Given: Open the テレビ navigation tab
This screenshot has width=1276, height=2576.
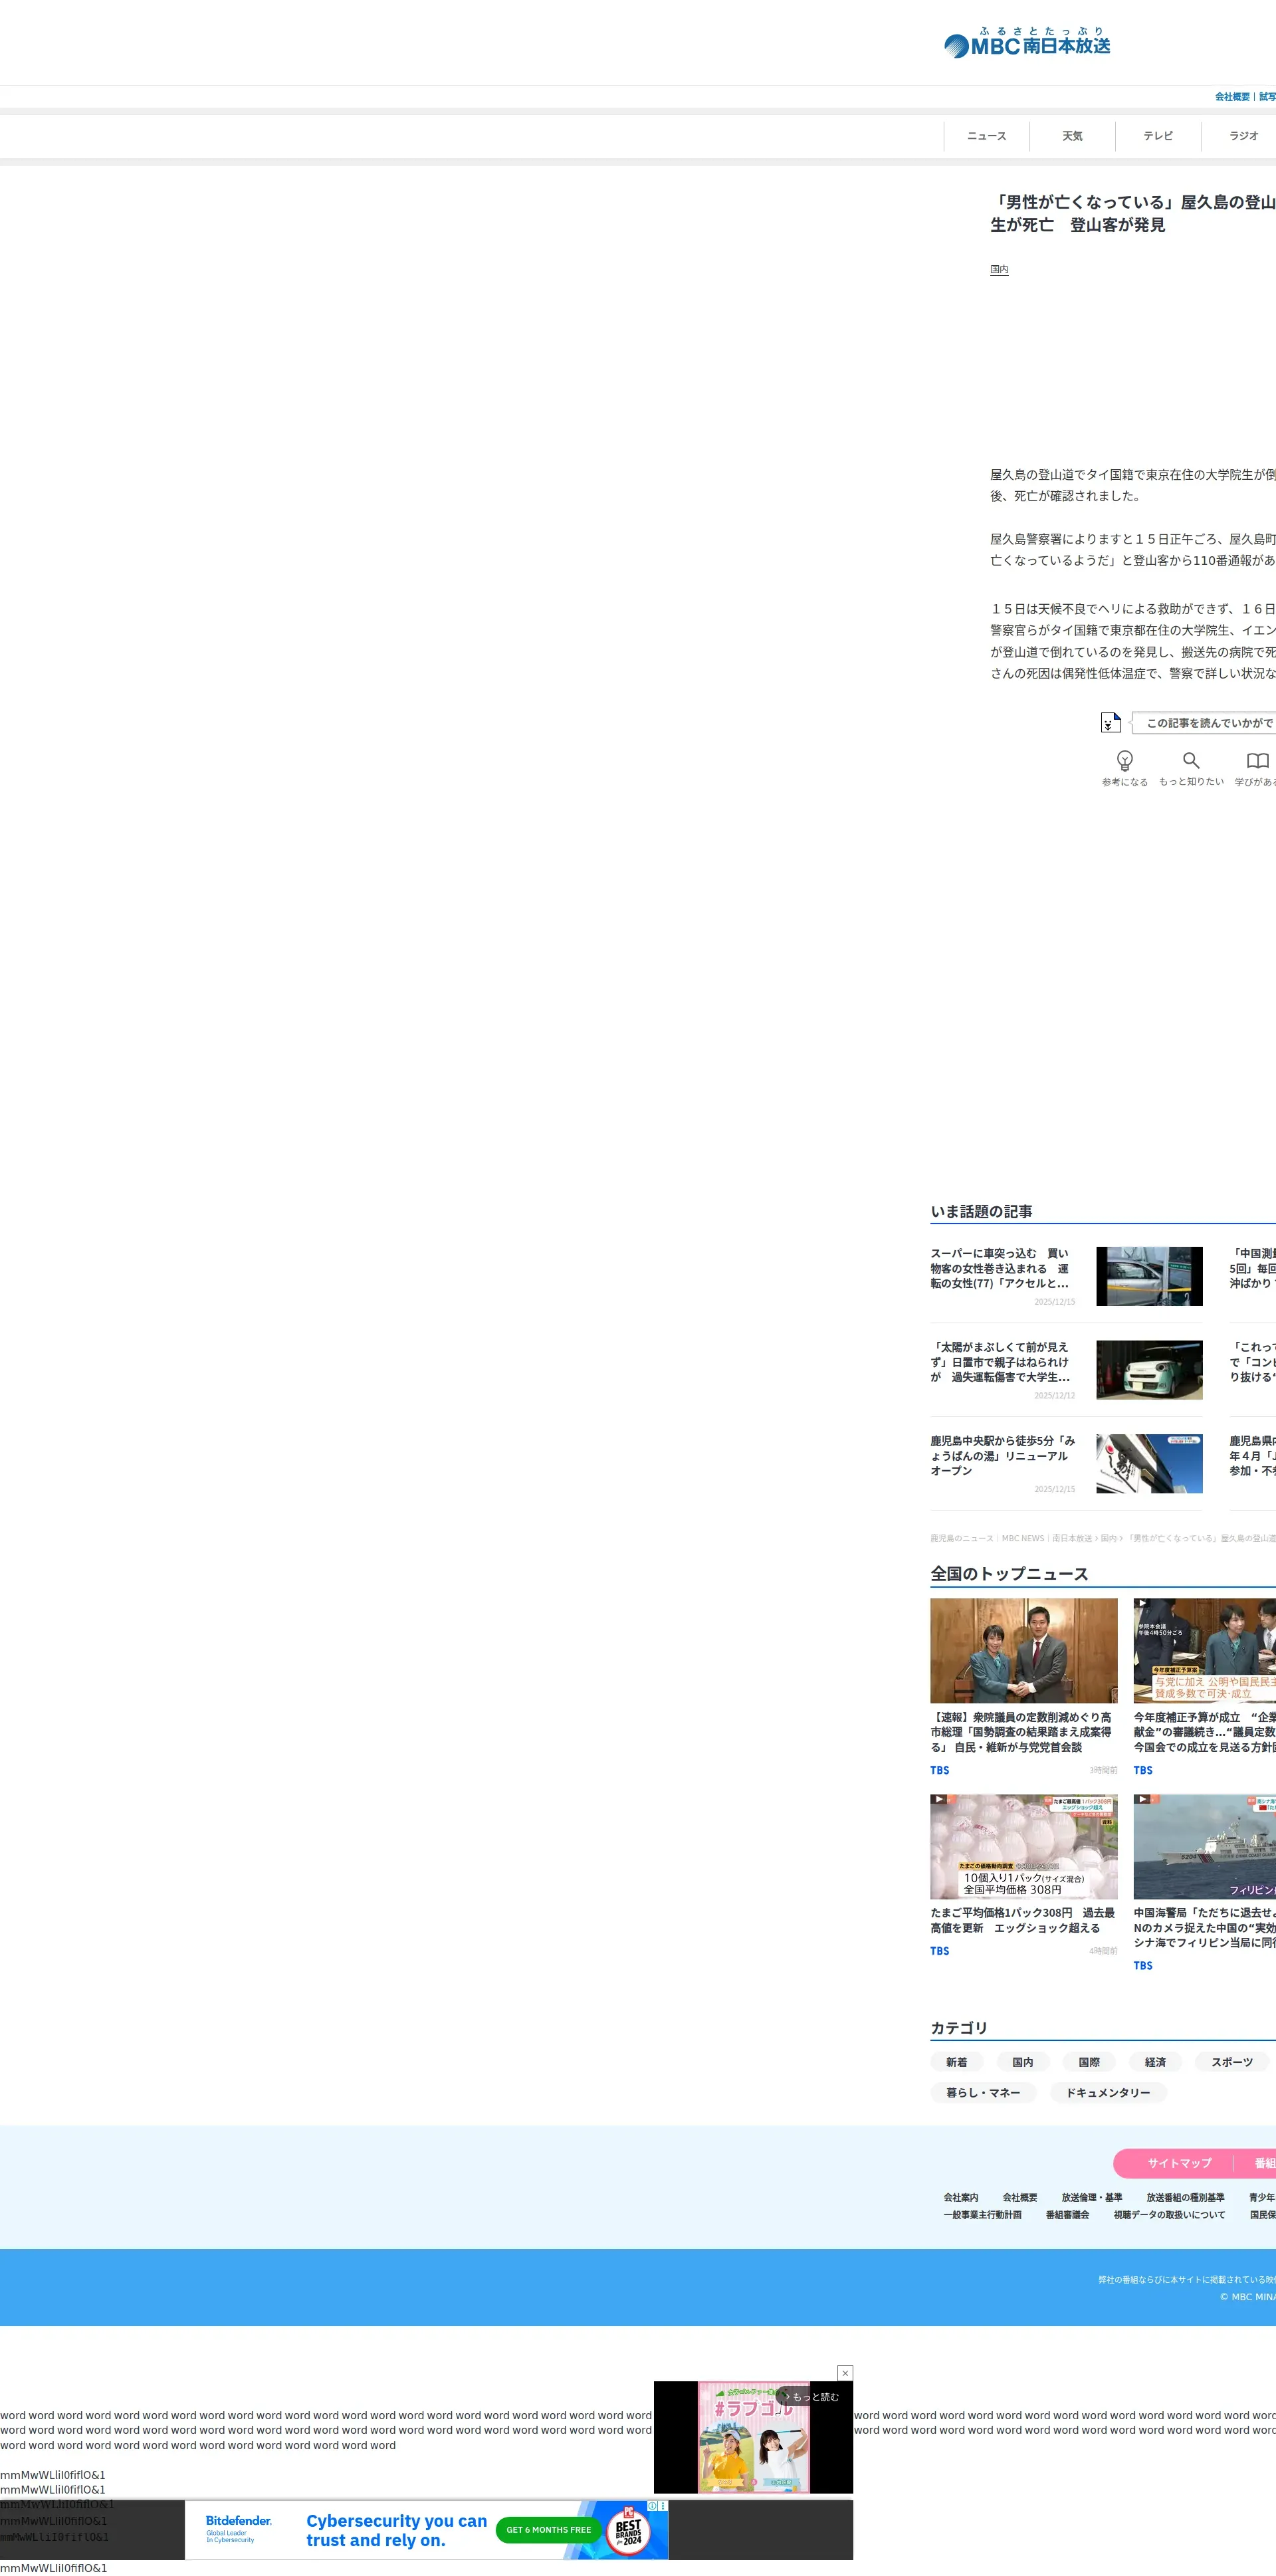Looking at the screenshot, I should tap(1158, 136).
